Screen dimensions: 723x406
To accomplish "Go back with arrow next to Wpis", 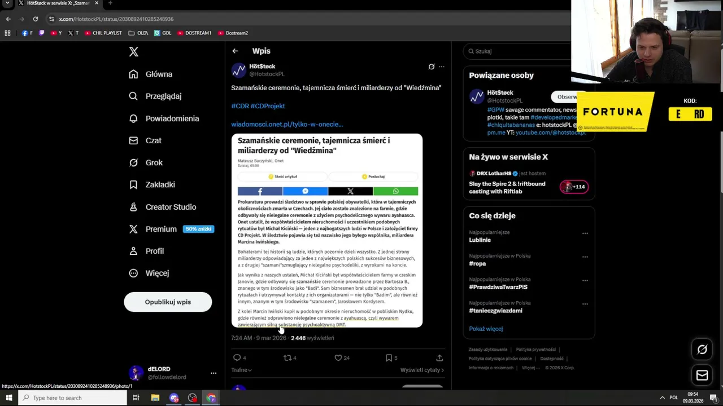I will 235,51.
